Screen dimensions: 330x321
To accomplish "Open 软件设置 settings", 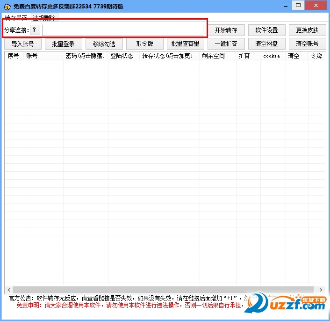I will click(x=266, y=30).
